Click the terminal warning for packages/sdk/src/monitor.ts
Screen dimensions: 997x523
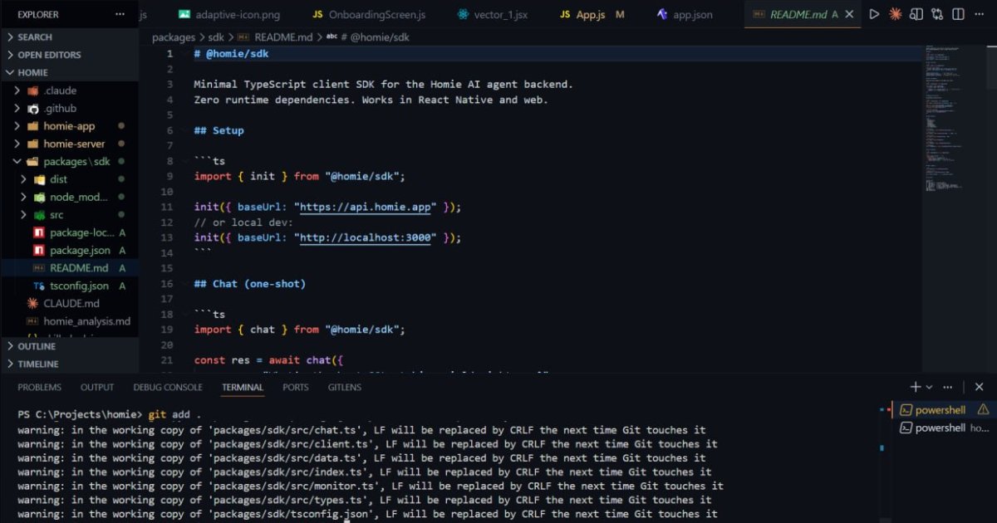(371, 486)
